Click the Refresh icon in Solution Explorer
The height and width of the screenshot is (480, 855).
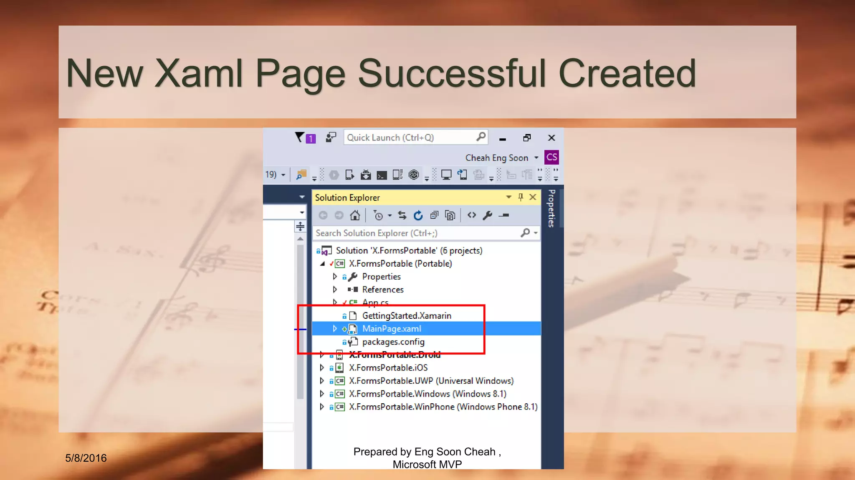coord(418,215)
